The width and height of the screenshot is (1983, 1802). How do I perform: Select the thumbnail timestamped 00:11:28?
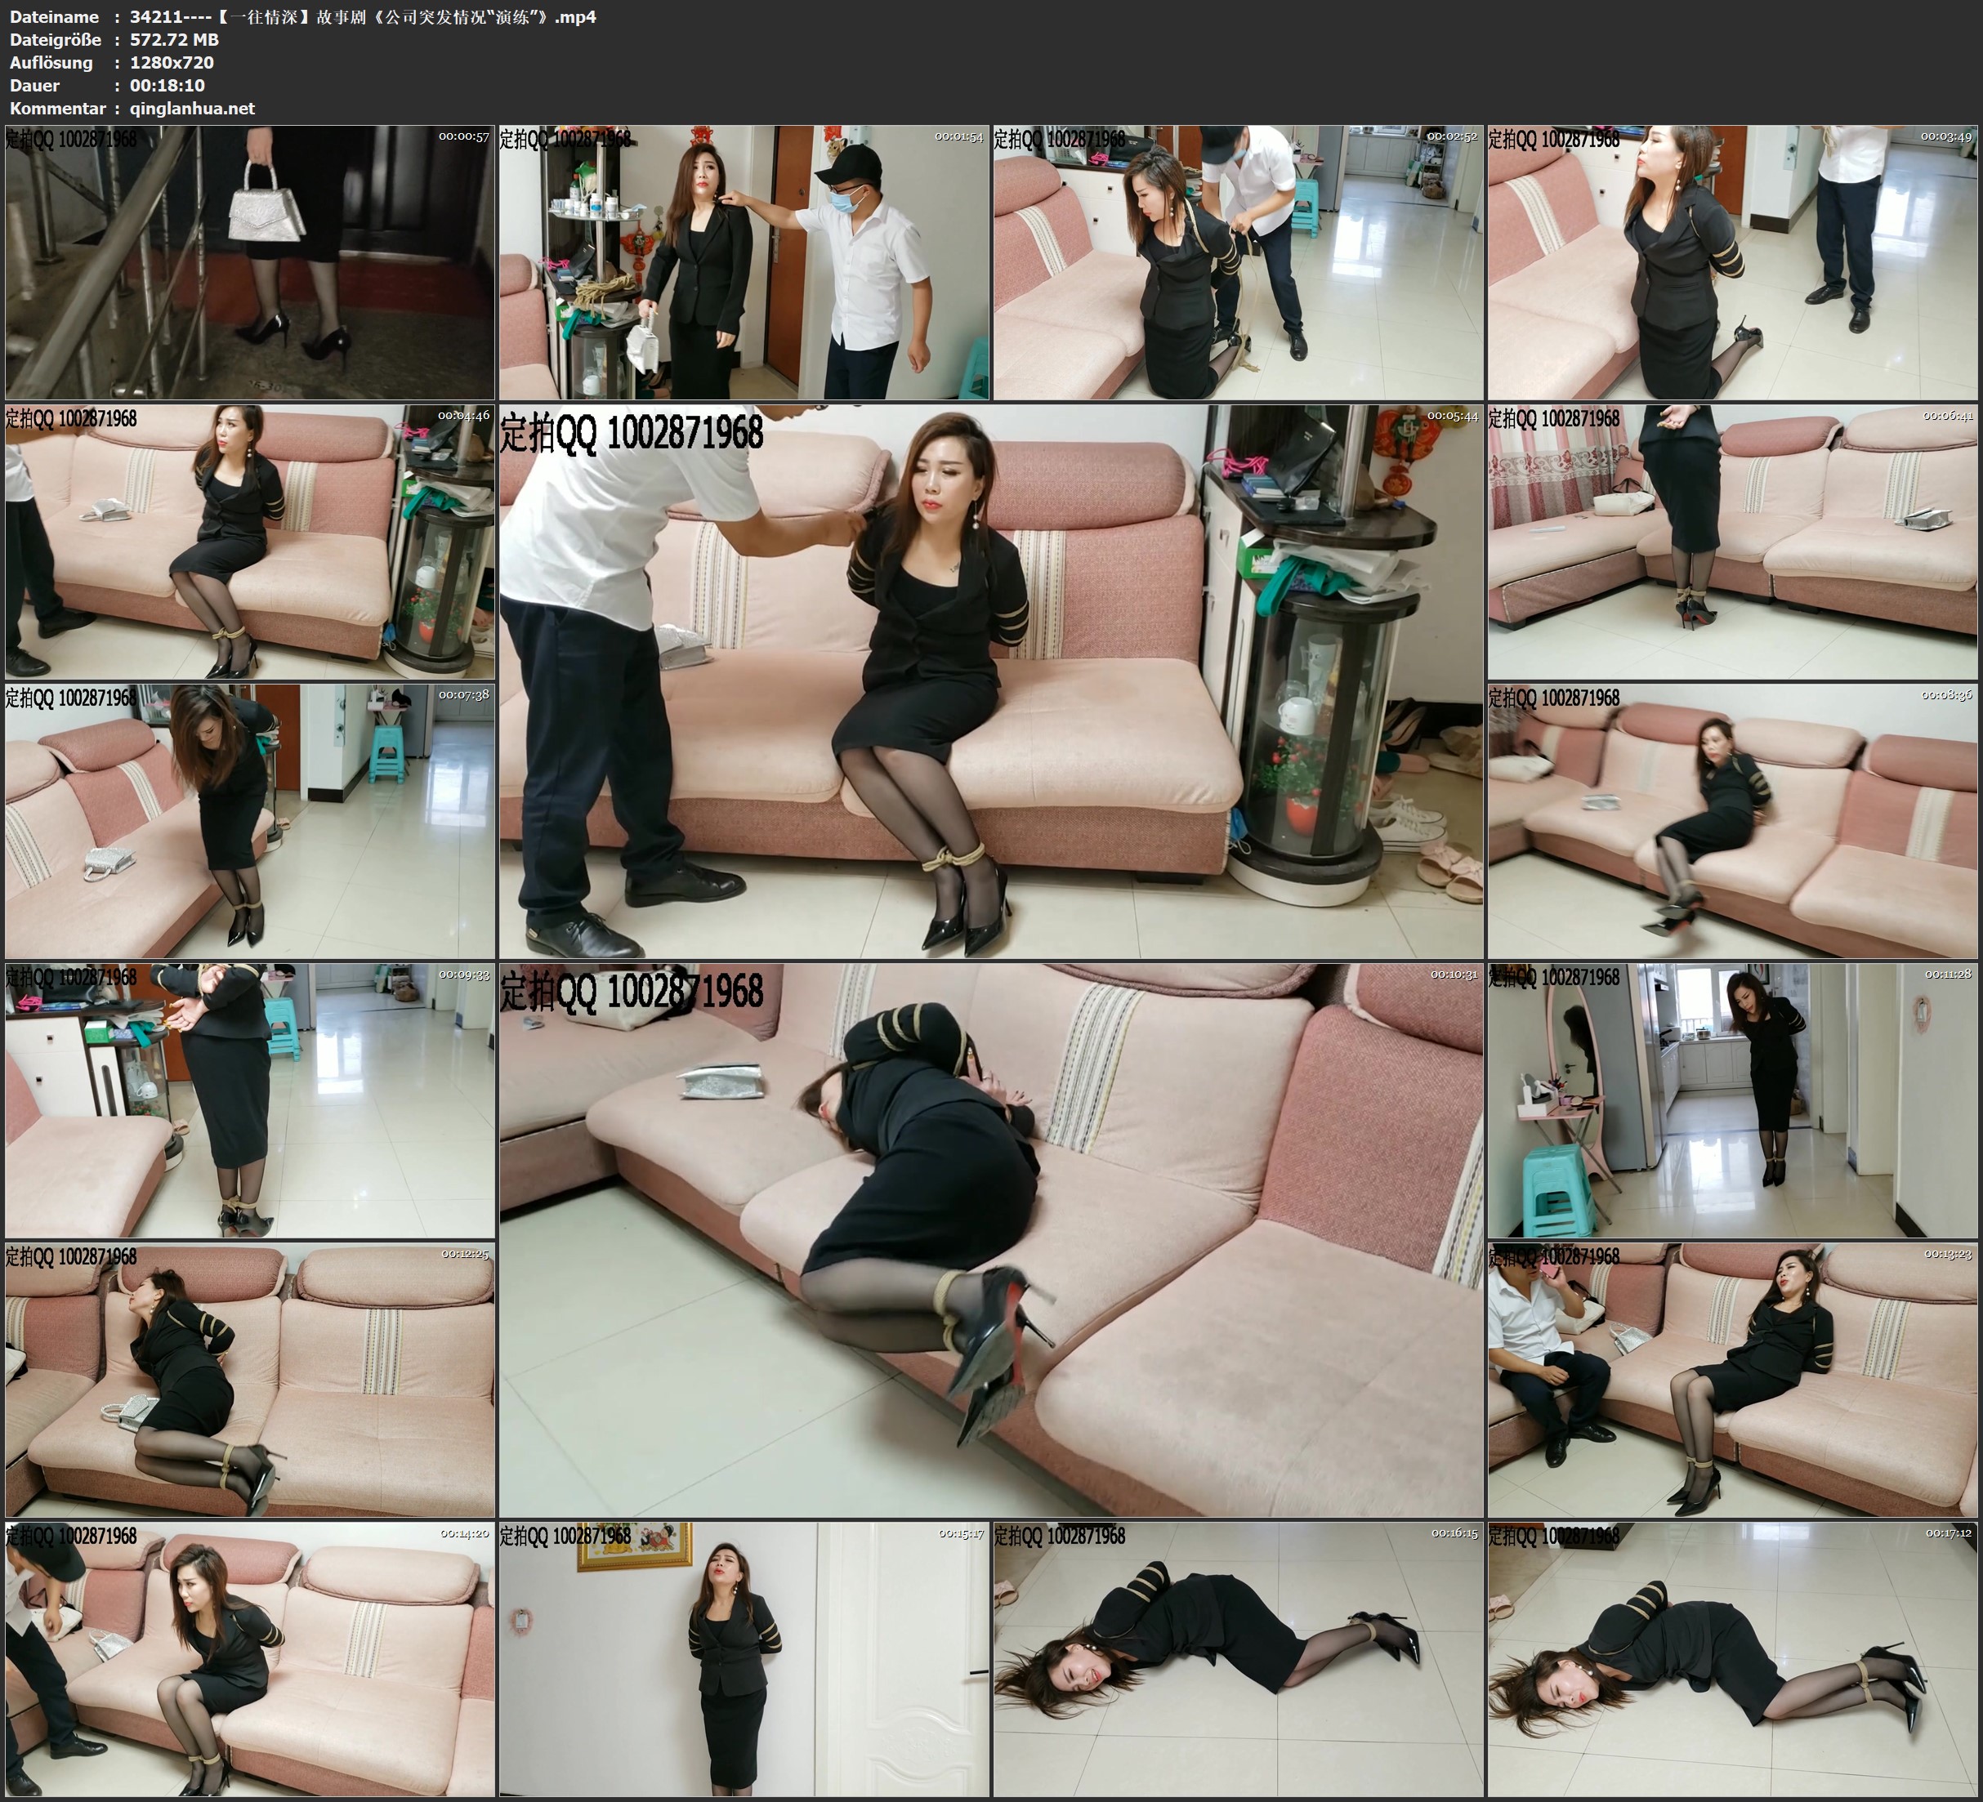coord(1732,1100)
